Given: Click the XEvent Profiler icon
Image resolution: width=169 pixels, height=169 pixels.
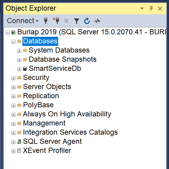Looking at the screenshot, I should 19,150.
